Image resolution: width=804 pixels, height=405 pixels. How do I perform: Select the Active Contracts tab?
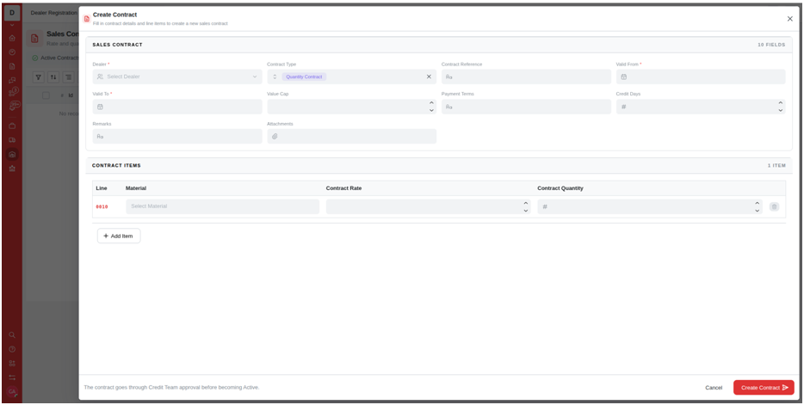(55, 58)
